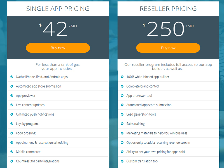Click the check icon for Custom translation tool

tap(122, 161)
